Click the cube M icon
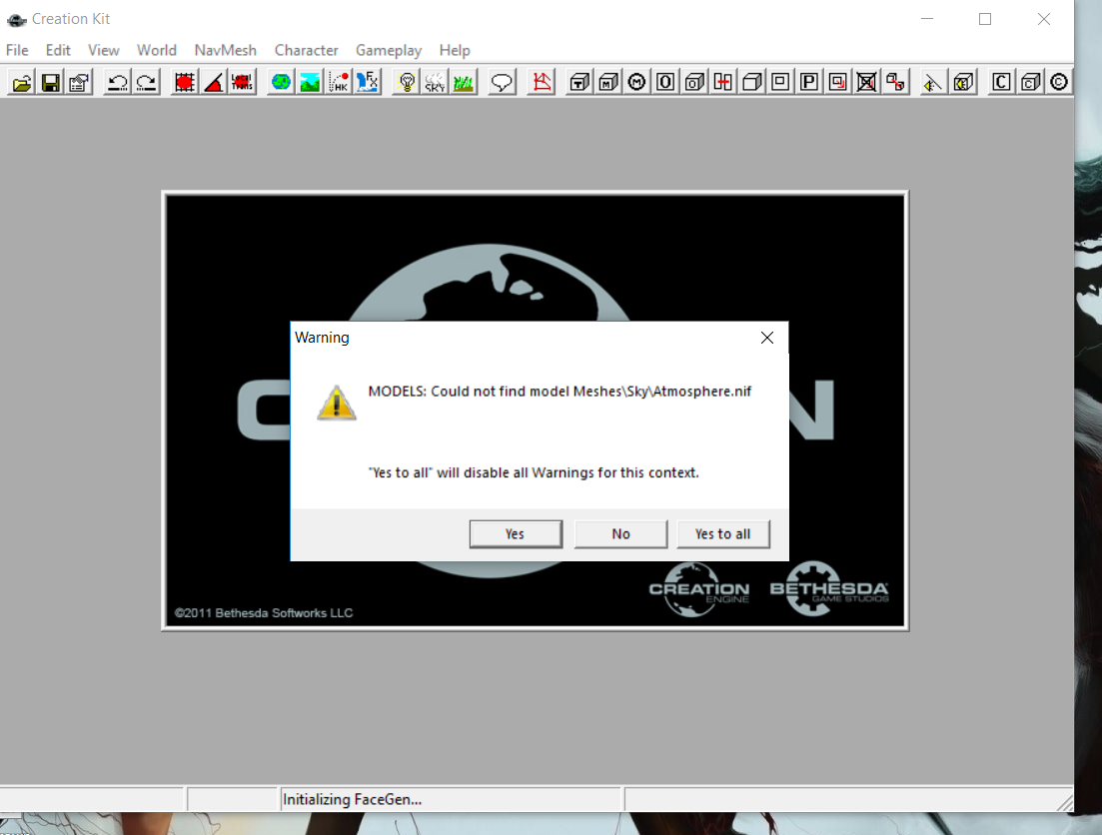This screenshot has width=1102, height=835. (607, 82)
